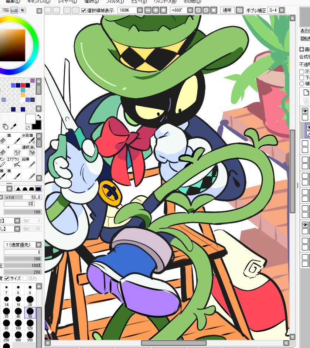Open the color panel options dropdown arrow
The image size is (310, 348).
[x=39, y=11]
